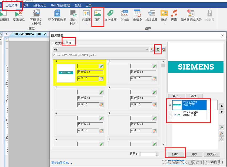Close the 图片管理 dialog
This screenshot has width=227, height=167.
(x=223, y=35)
